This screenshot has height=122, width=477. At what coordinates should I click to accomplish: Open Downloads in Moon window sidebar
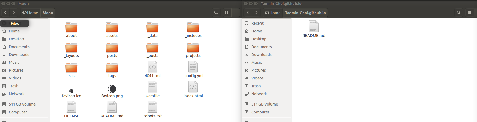coord(24,55)
